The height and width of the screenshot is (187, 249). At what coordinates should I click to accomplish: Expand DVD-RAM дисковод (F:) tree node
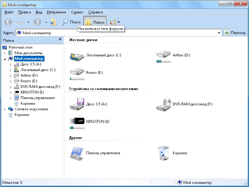click(x=11, y=87)
